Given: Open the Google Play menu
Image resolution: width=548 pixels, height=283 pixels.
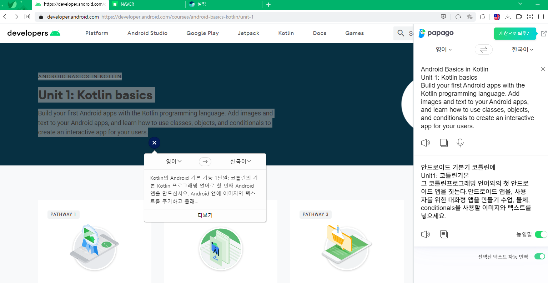Looking at the screenshot, I should [202, 33].
